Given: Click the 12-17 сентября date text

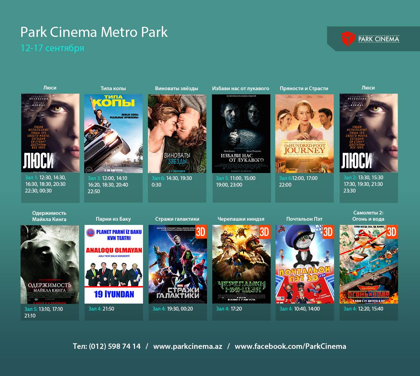Looking at the screenshot, I should [52, 48].
